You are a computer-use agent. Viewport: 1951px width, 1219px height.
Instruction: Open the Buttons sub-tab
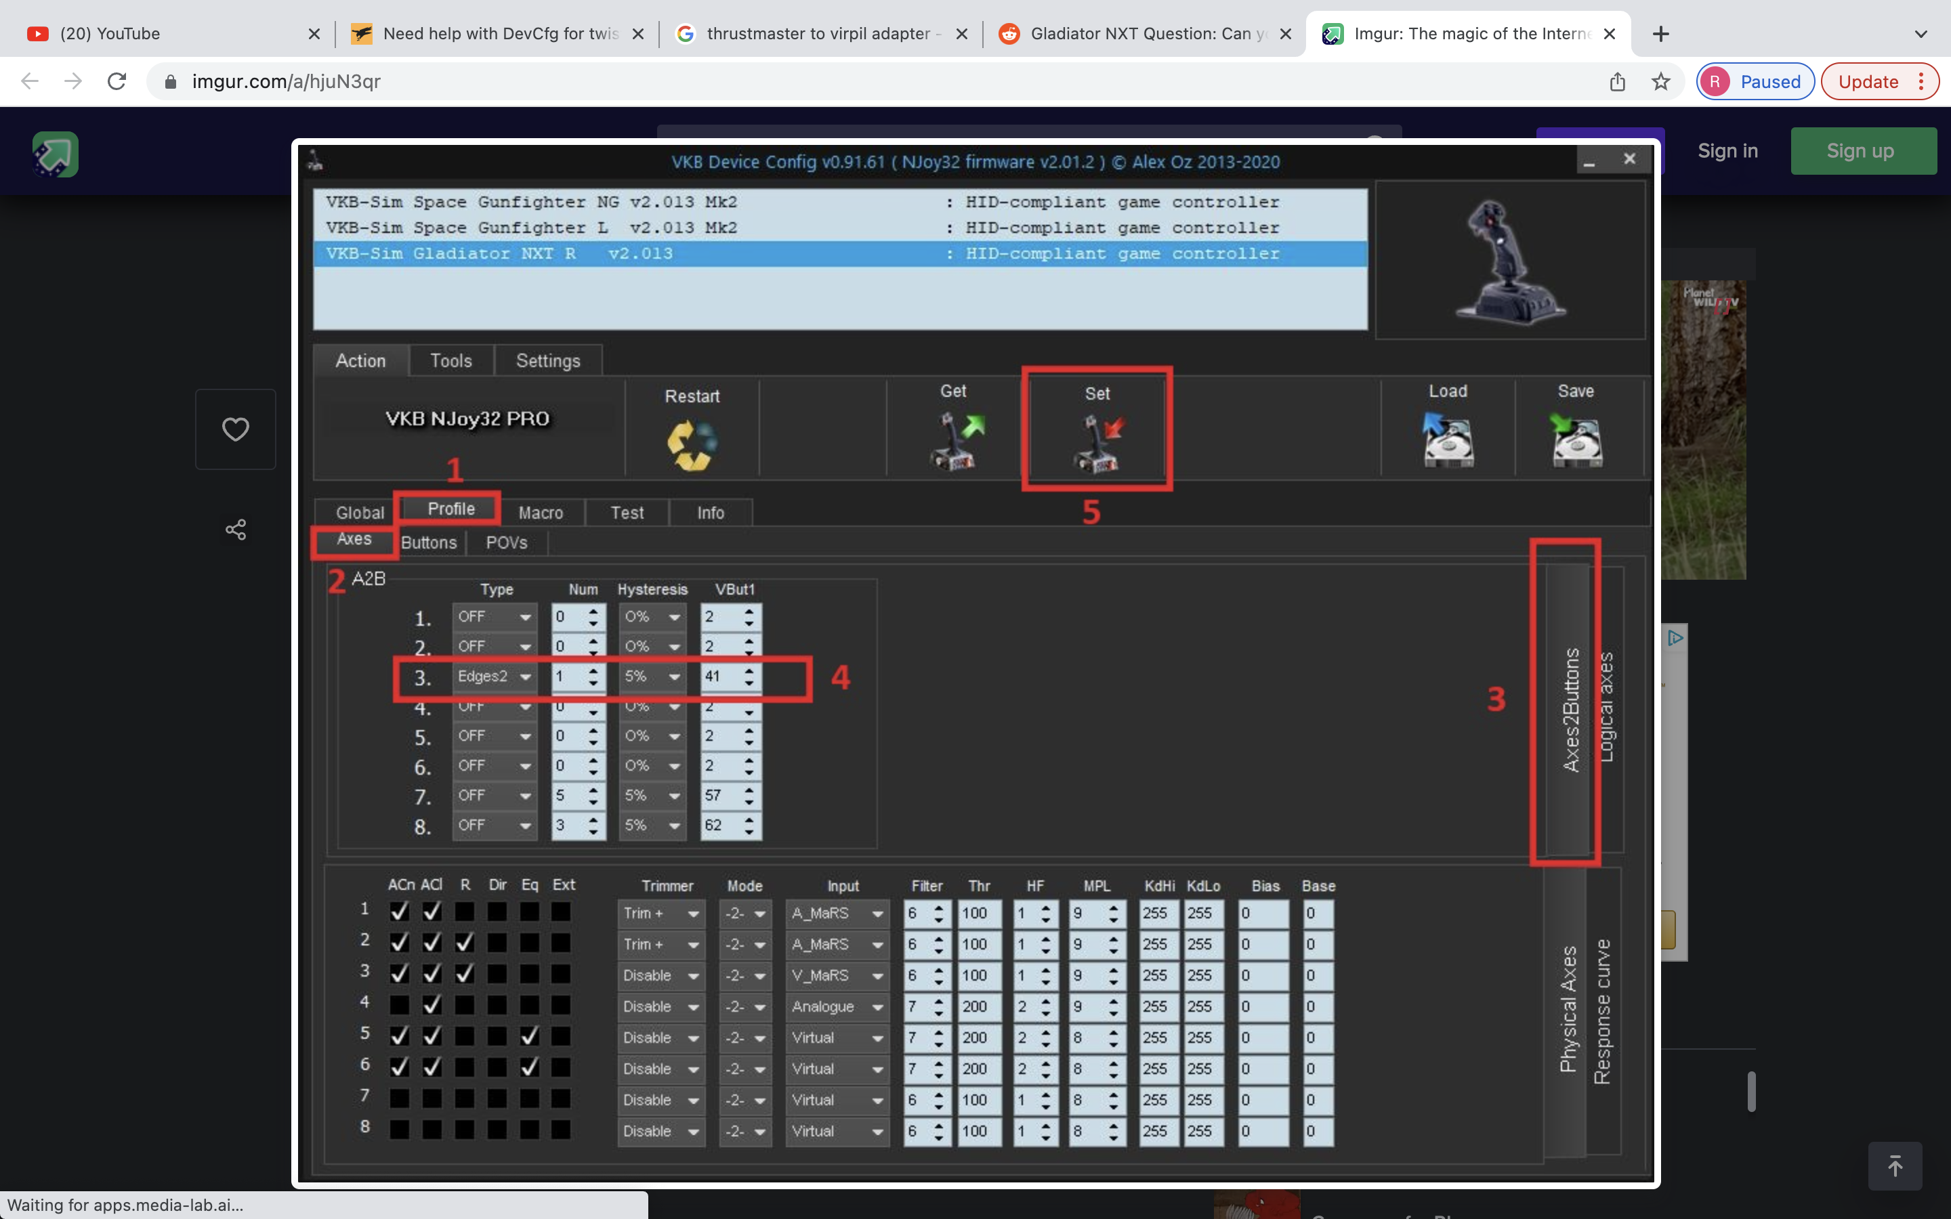click(429, 542)
